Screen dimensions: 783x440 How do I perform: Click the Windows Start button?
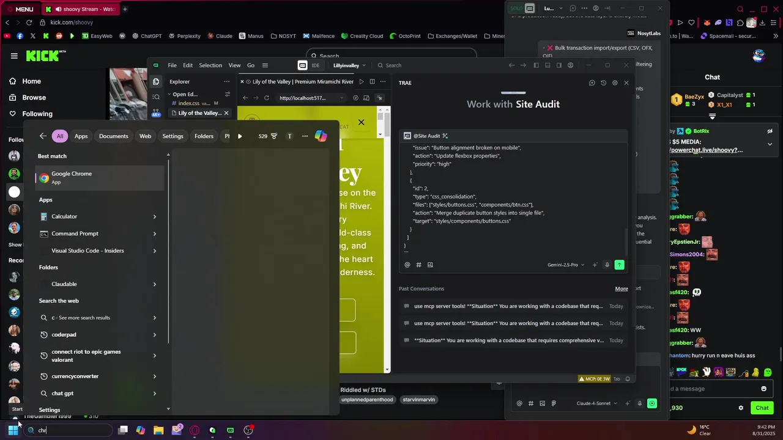click(13, 430)
